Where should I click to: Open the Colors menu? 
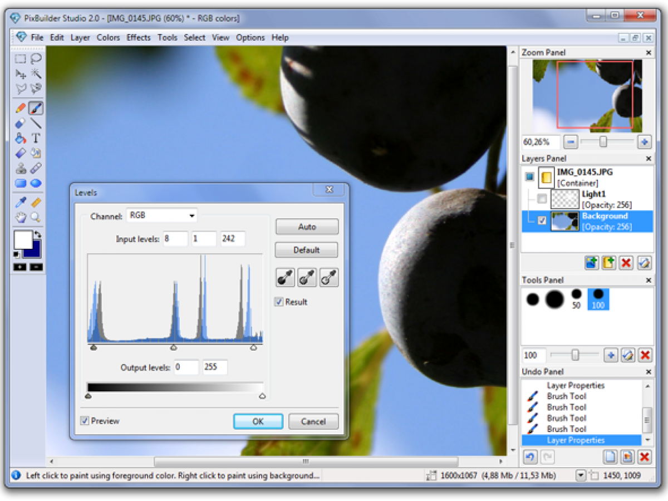tap(108, 37)
